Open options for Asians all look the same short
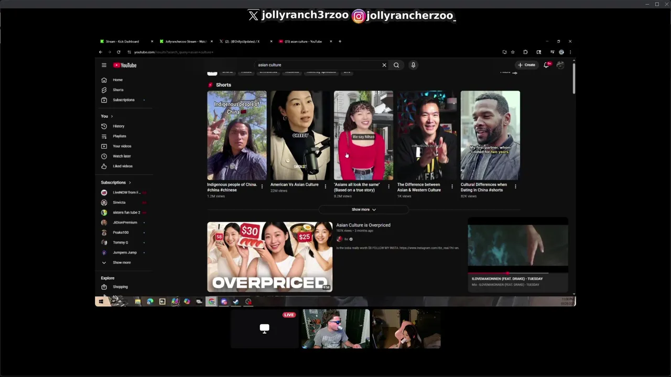Screen dimensions: 671x377 [388, 186]
